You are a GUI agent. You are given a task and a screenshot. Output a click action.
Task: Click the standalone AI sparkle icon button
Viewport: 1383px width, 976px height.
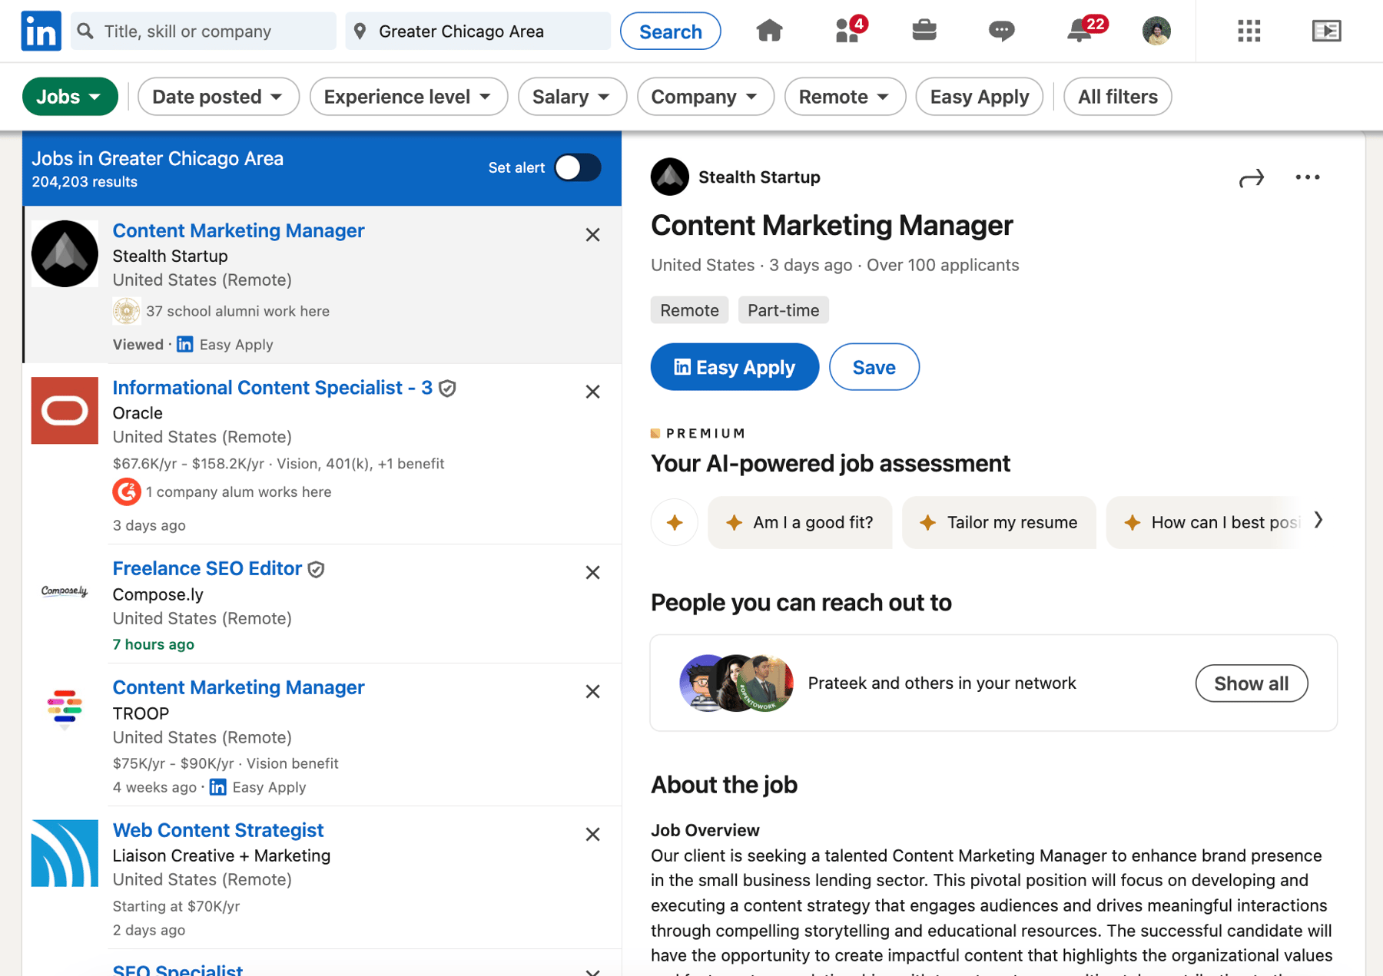pyautogui.click(x=675, y=523)
